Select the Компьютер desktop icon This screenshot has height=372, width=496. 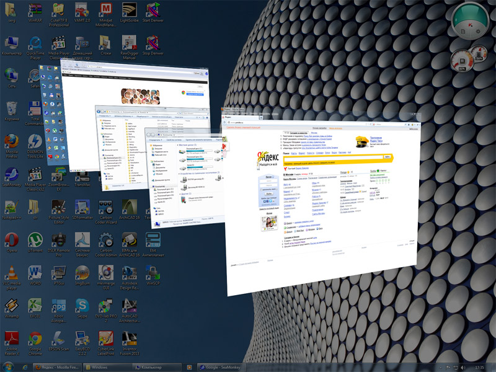tap(12, 45)
